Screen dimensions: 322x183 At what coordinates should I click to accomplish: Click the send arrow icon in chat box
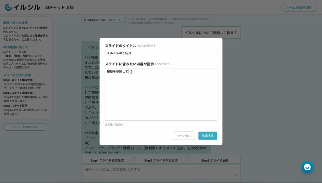click(236, 175)
